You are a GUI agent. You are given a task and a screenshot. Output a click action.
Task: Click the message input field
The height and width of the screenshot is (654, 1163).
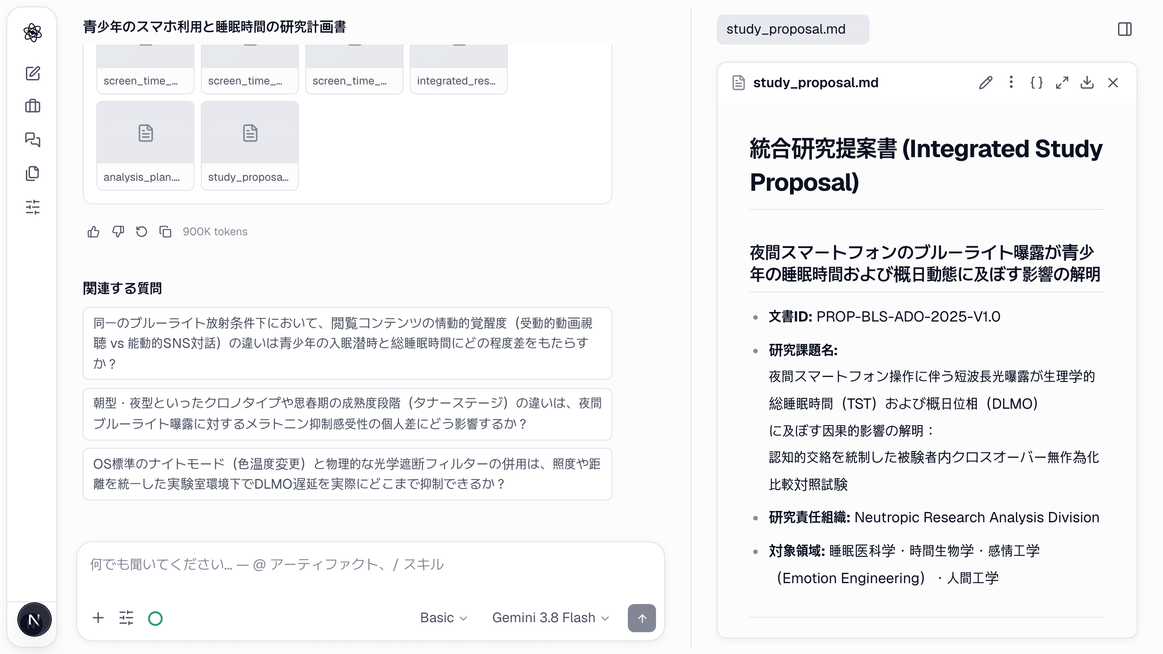370,565
